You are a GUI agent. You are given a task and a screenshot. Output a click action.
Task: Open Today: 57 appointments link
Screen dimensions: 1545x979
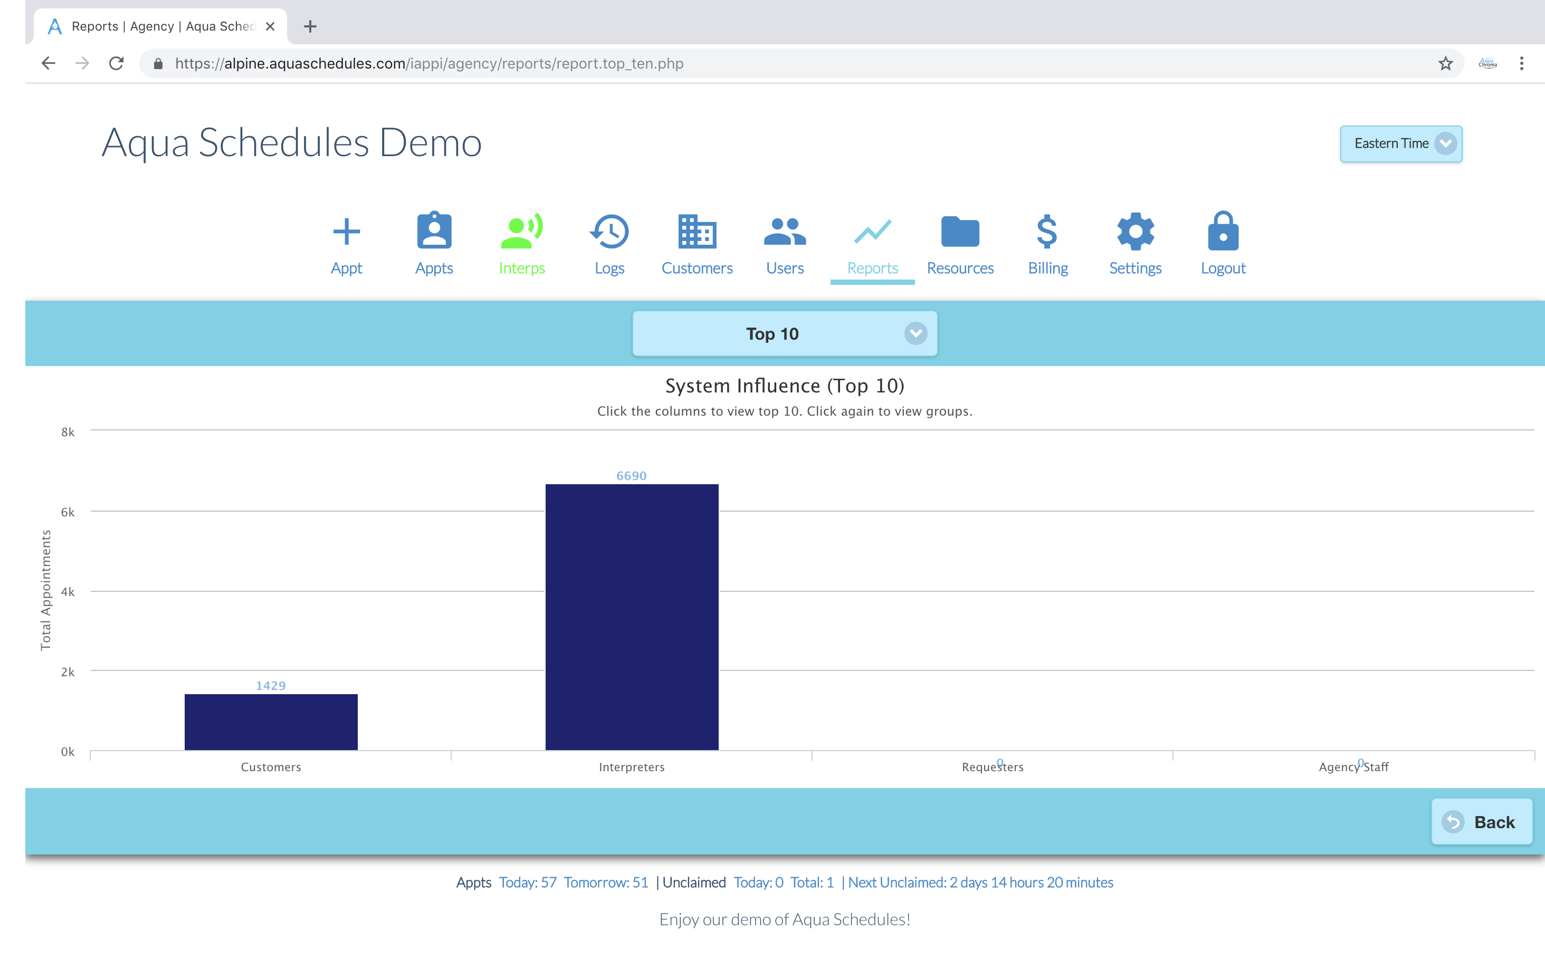click(528, 882)
